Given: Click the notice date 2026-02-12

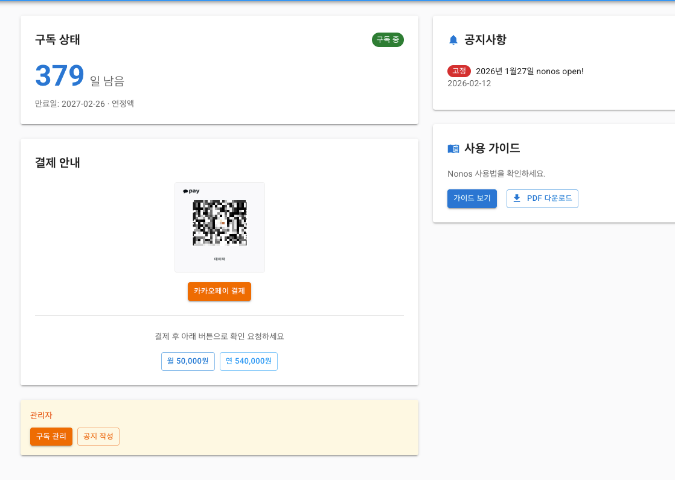Looking at the screenshot, I should [x=469, y=83].
